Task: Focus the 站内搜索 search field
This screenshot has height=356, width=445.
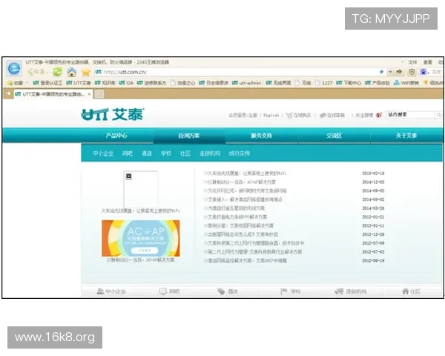Action: (x=410, y=115)
